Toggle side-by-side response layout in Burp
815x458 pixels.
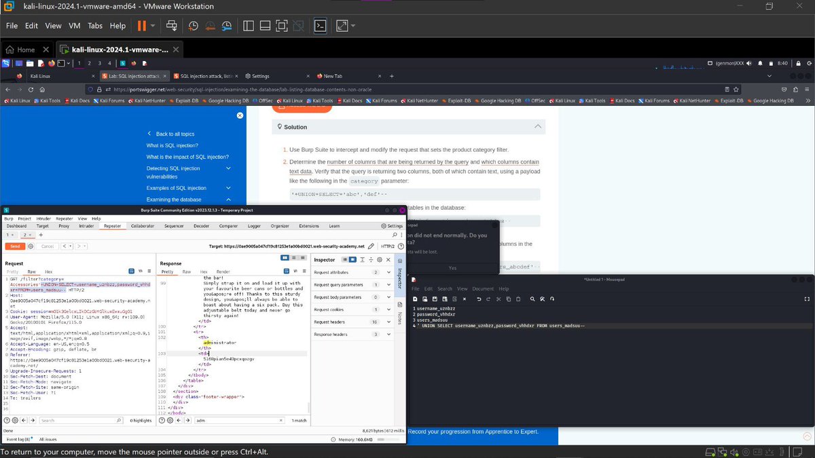coord(285,258)
